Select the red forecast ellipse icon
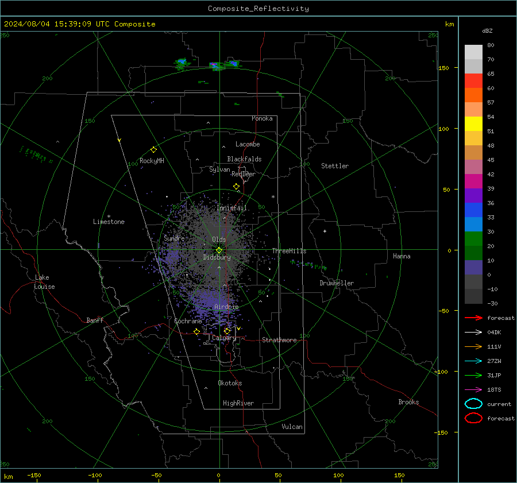The image size is (517, 483). (x=473, y=418)
